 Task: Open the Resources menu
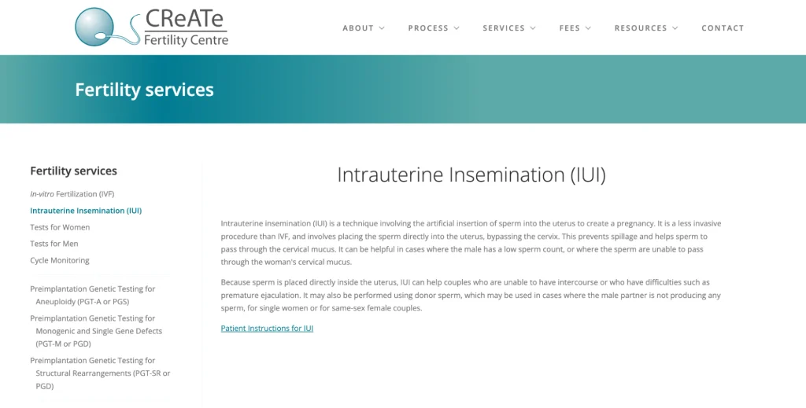click(641, 28)
